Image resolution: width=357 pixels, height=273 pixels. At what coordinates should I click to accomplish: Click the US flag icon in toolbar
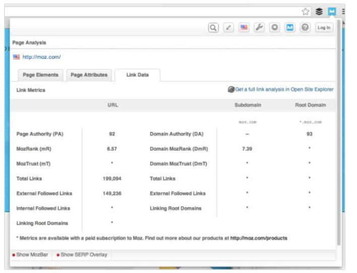244,28
